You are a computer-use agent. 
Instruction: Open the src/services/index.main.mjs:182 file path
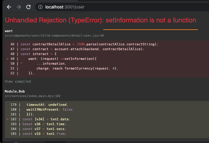coord(33,96)
